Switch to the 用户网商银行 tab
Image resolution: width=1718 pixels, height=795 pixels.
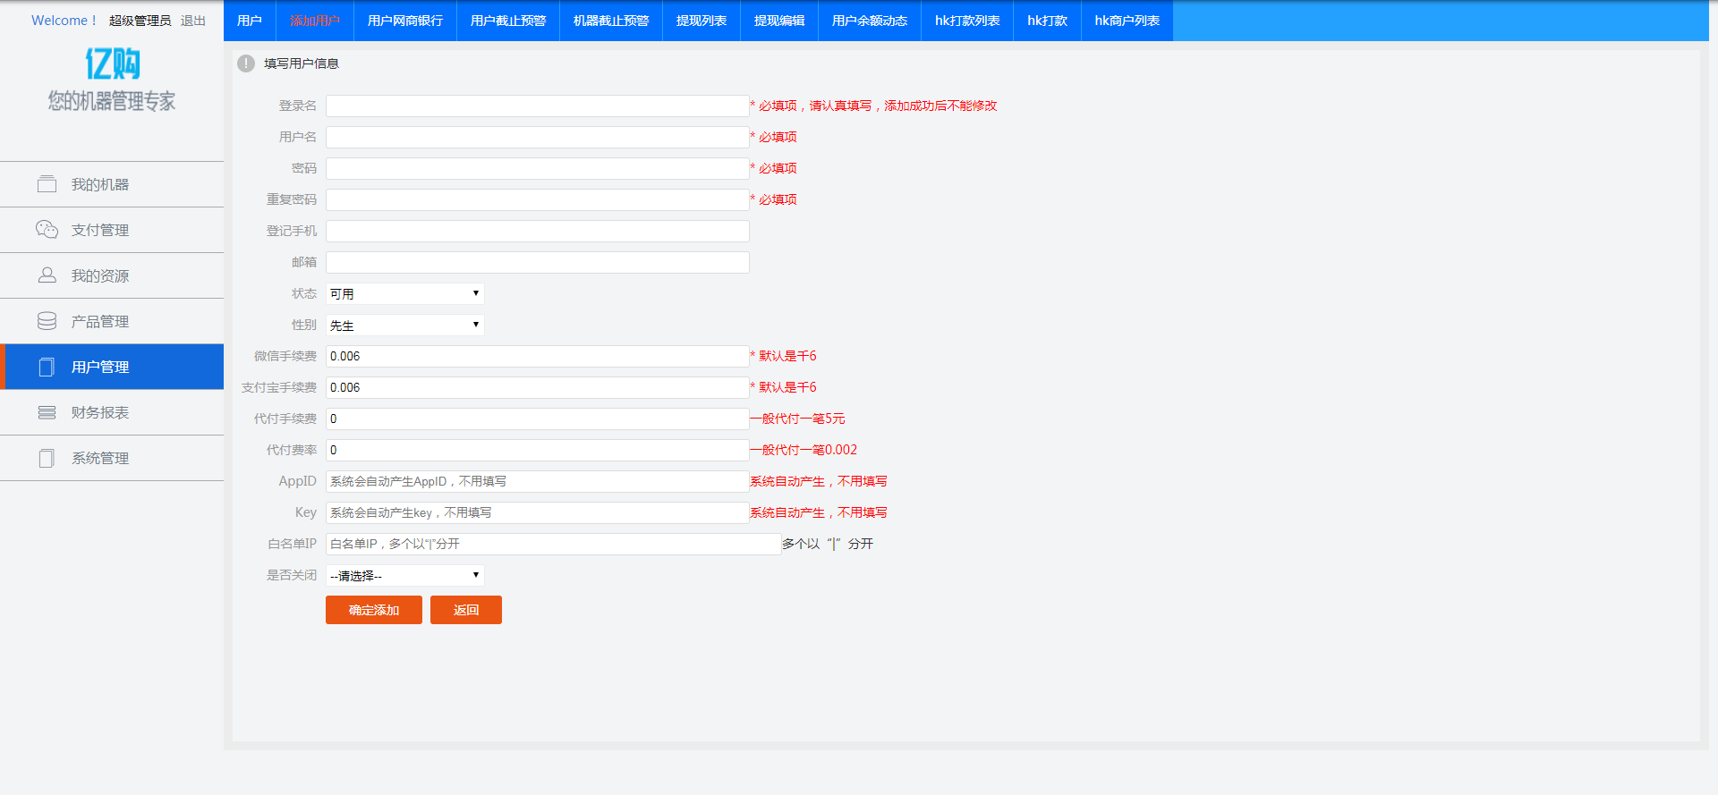(404, 21)
